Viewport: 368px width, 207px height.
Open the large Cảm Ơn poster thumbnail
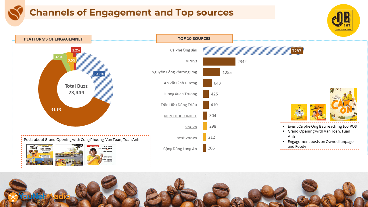tap(343, 104)
